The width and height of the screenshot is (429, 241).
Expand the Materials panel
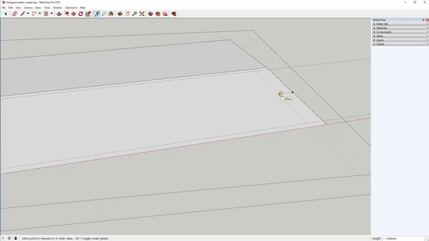[375, 28]
